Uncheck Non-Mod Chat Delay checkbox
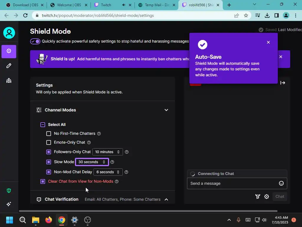 pyautogui.click(x=49, y=172)
